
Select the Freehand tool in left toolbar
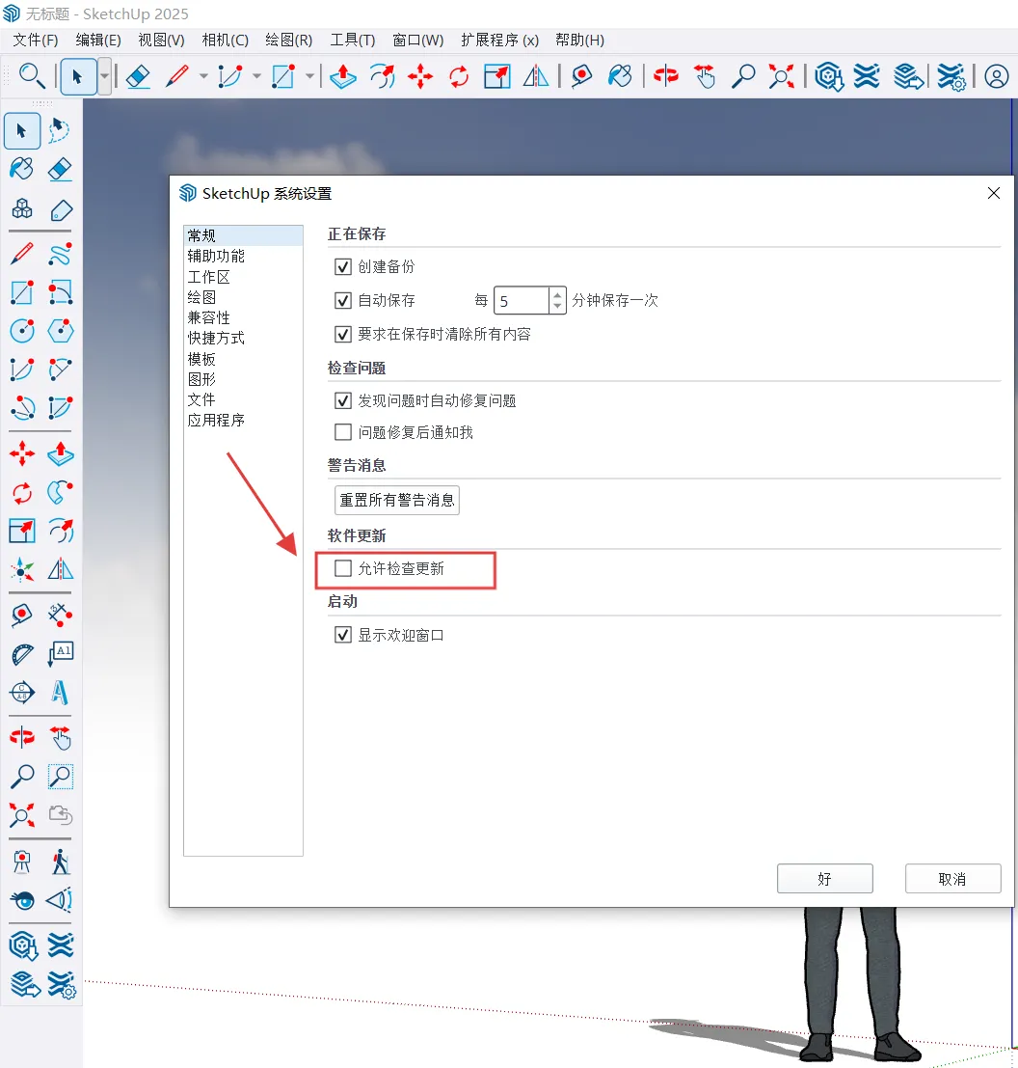pos(60,254)
